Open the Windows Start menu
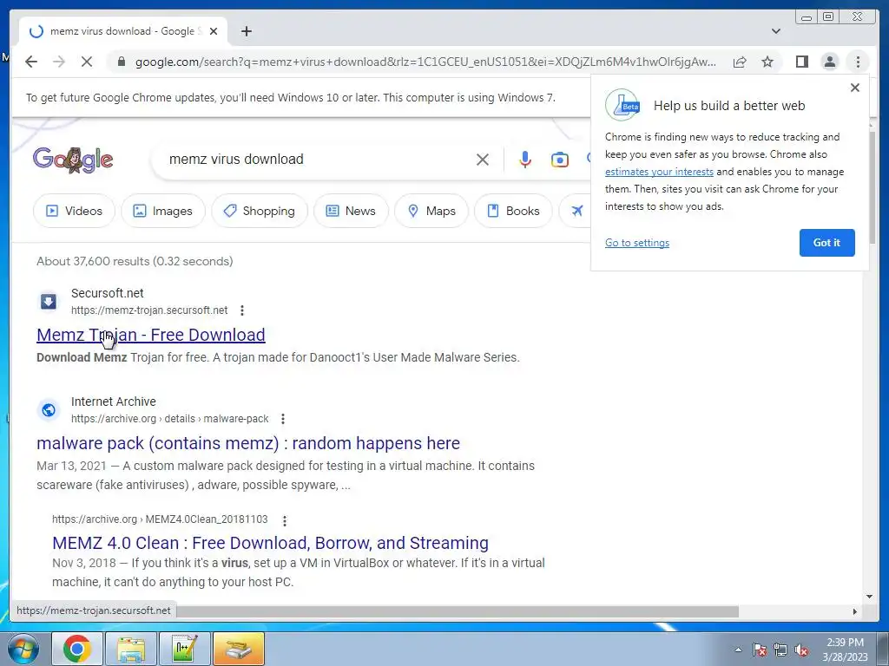Image resolution: width=889 pixels, height=666 pixels. 23,649
